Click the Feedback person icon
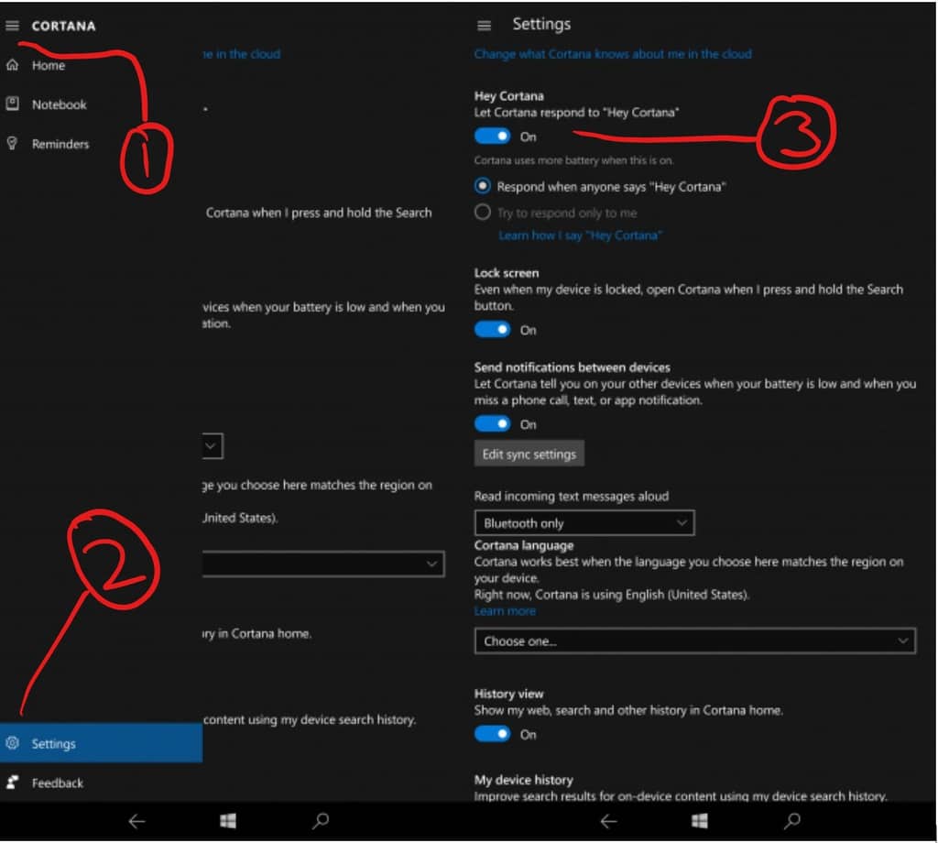This screenshot has height=843, width=938. [13, 782]
